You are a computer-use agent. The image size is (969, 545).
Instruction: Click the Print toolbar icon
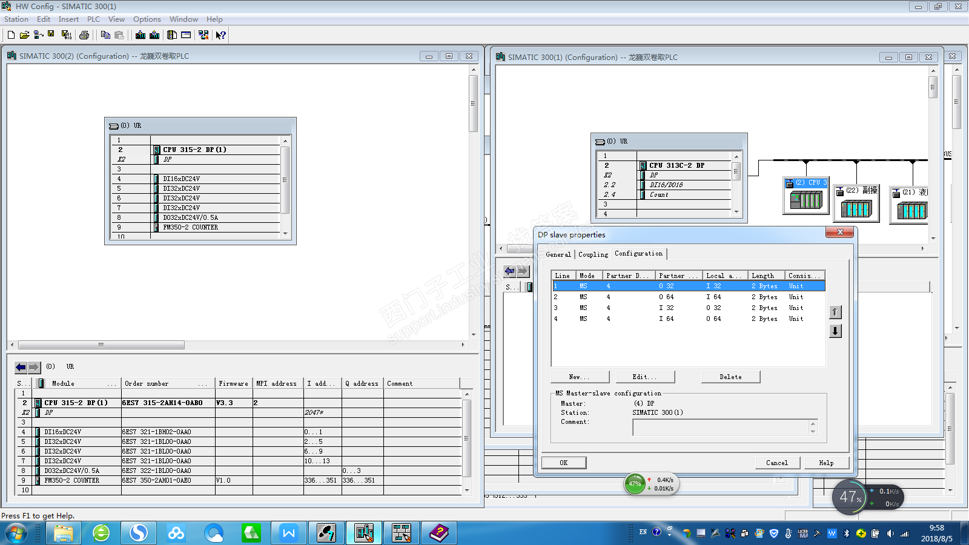pos(84,35)
